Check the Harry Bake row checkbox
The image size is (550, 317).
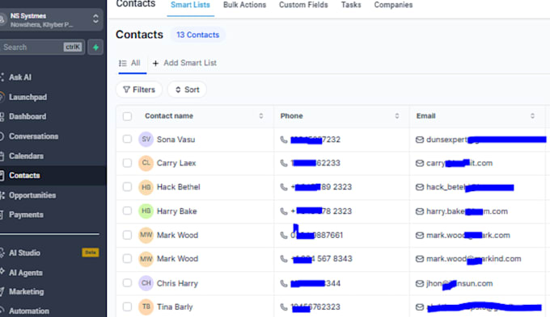click(127, 211)
